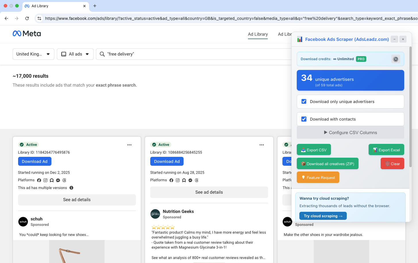The image size is (418, 263).
Task: Open the settings gear in the Ads Scraper panel
Action: coord(396,59)
